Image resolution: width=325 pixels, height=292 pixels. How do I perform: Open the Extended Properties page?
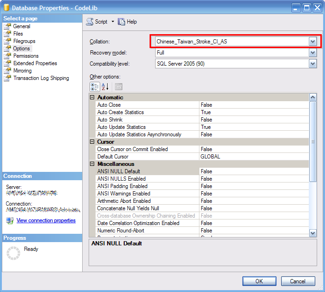[35, 63]
